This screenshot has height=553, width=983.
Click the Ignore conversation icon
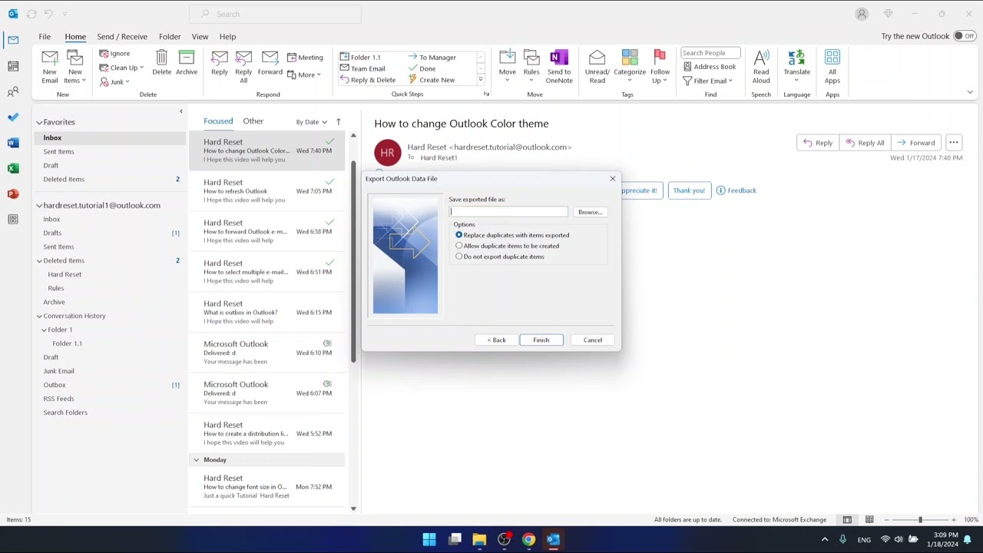(x=104, y=54)
